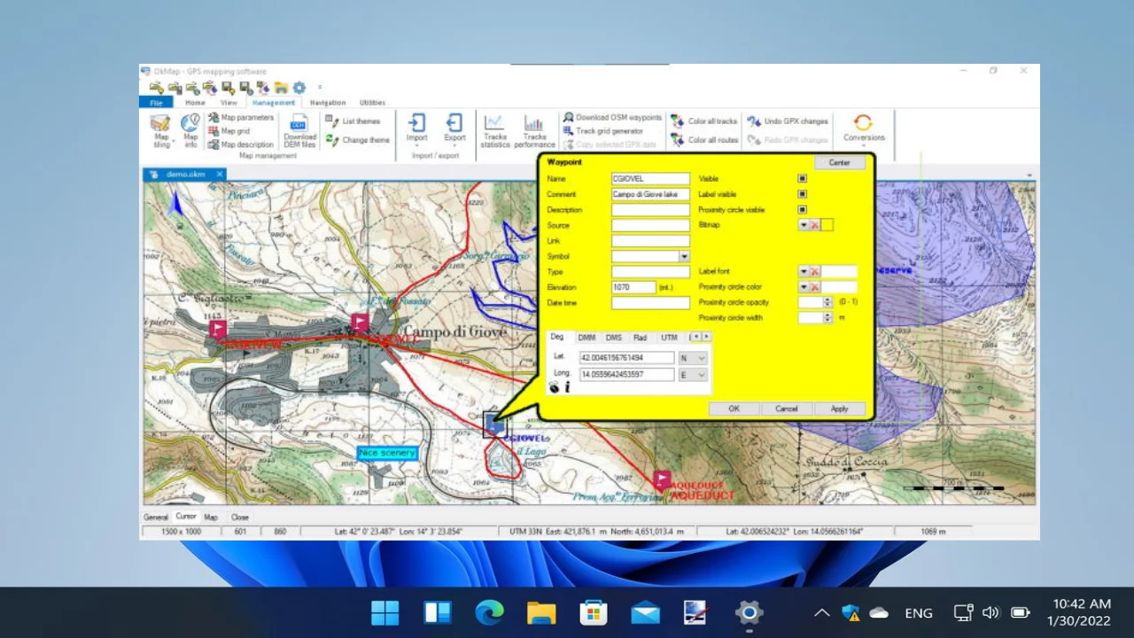Open the longitude E hemisphere dropdown
The image size is (1134, 638).
click(x=693, y=375)
